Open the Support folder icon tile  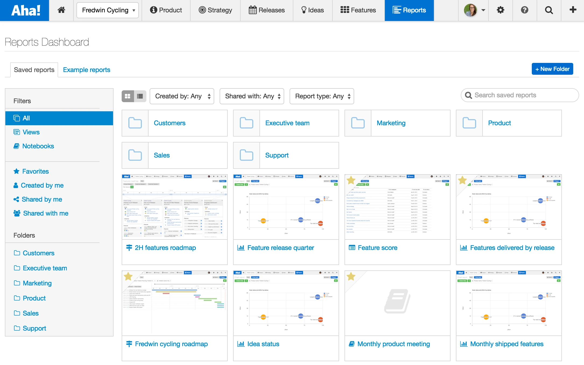pos(247,155)
